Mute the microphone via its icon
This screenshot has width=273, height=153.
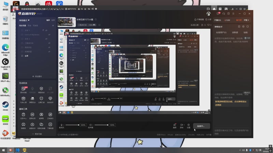click(x=61, y=125)
